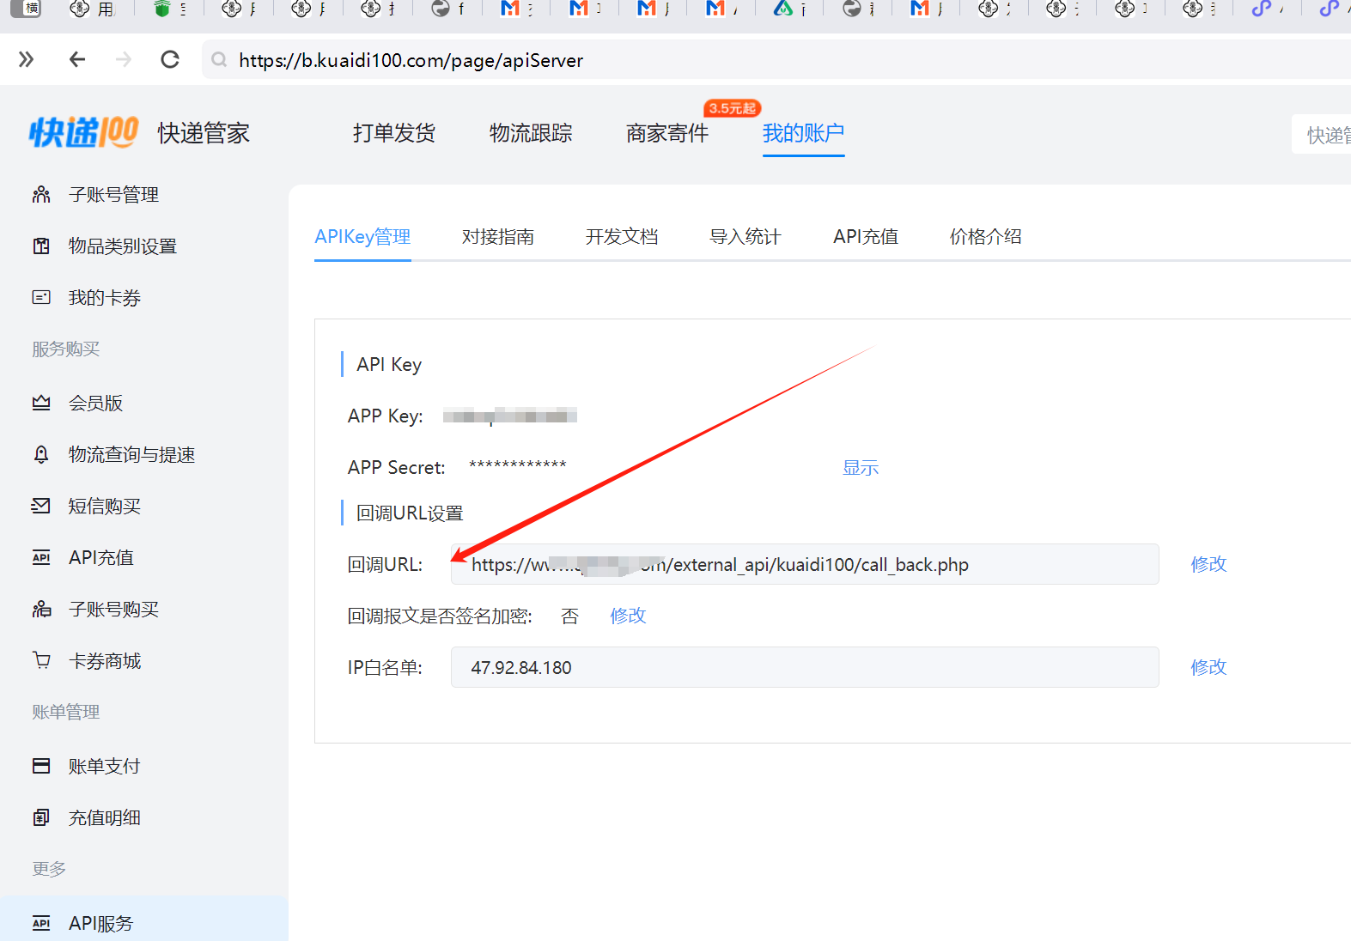Click 修改 next to IP白名单

click(1208, 667)
